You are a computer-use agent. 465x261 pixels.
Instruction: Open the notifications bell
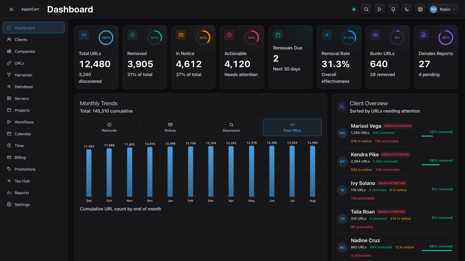click(x=393, y=9)
